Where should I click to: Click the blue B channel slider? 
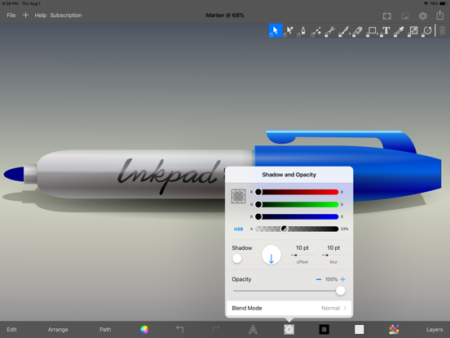[297, 216]
